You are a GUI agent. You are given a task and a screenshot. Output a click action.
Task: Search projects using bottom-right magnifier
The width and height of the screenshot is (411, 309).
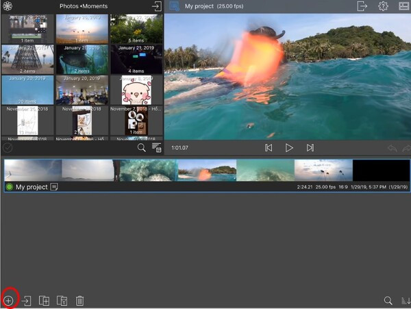388,301
